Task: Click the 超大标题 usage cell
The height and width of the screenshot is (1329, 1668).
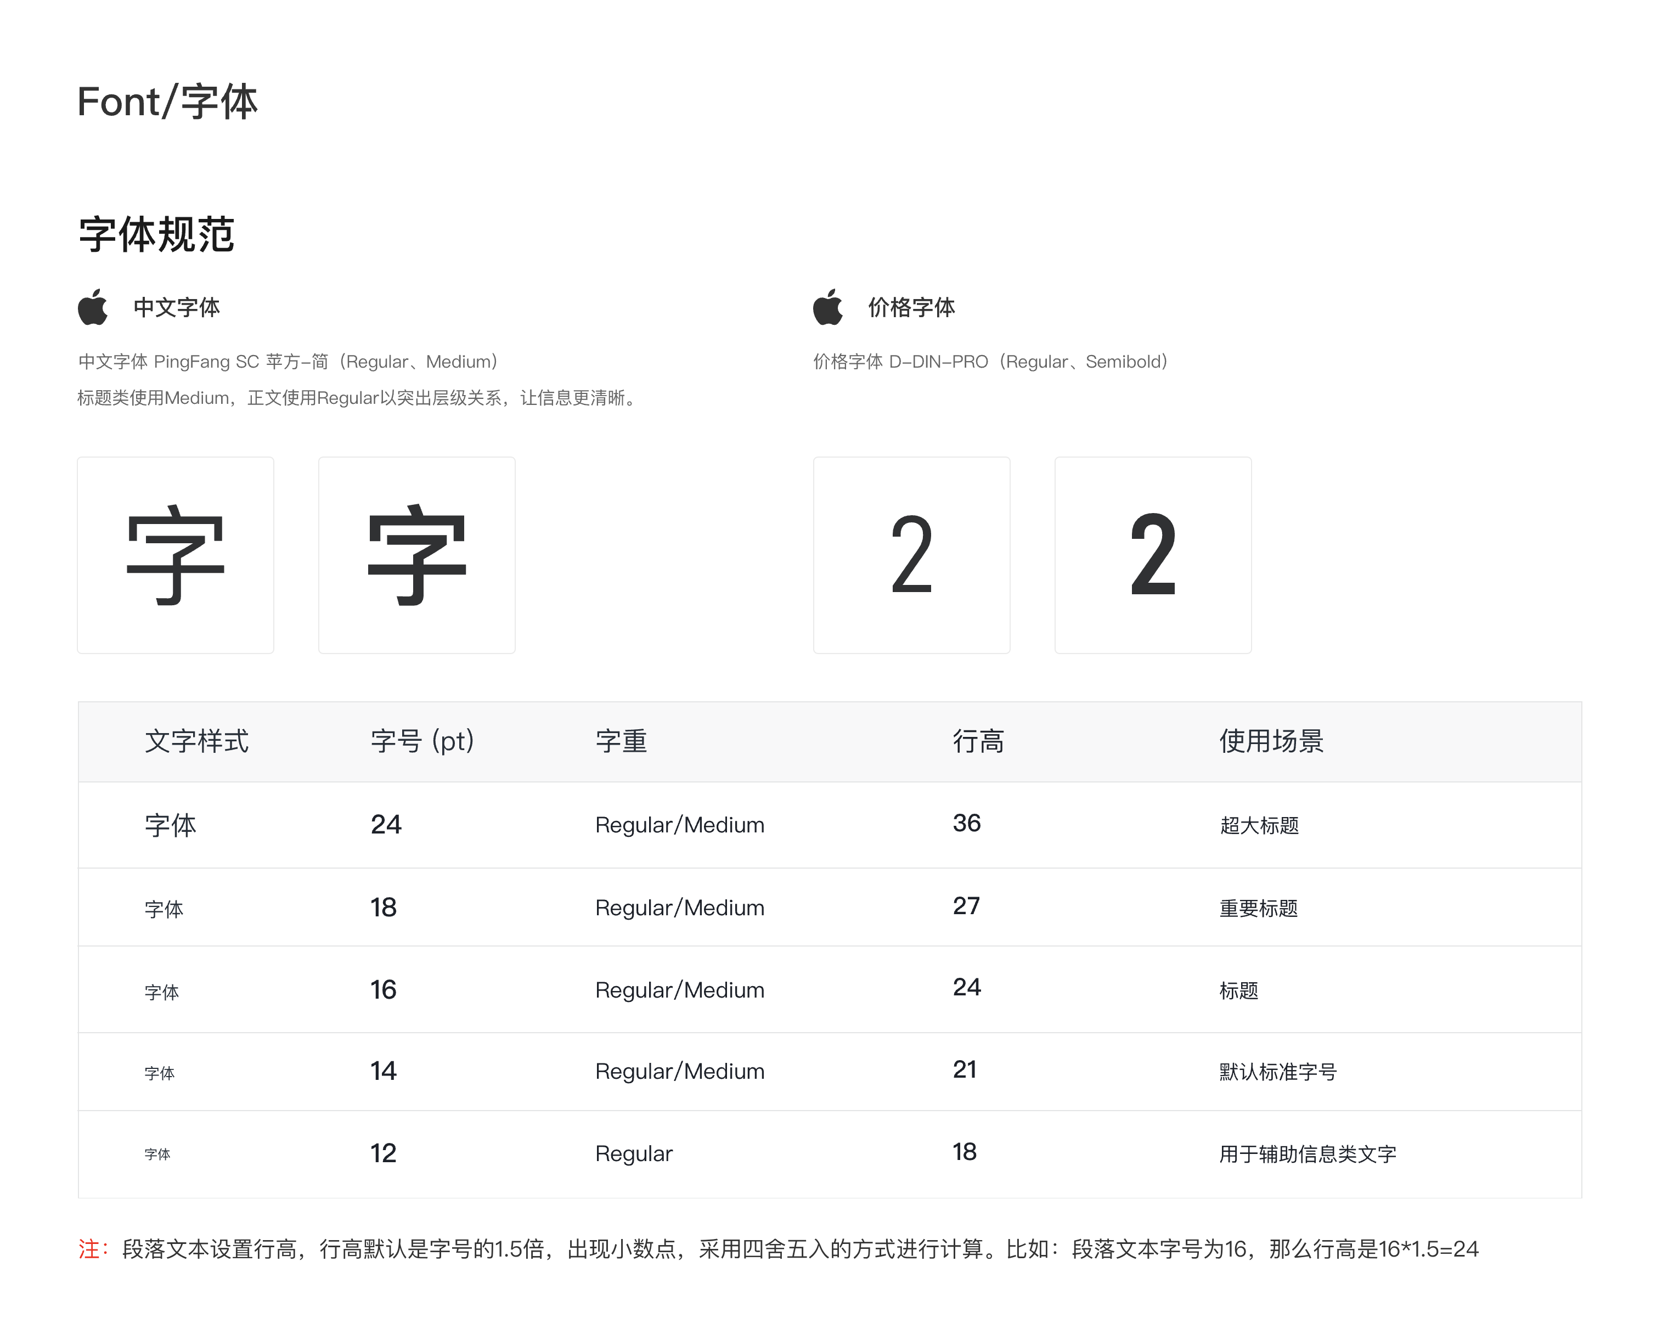Action: [x=1260, y=825]
